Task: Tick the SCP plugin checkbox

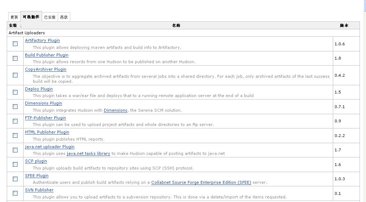Action: [x=15, y=165]
